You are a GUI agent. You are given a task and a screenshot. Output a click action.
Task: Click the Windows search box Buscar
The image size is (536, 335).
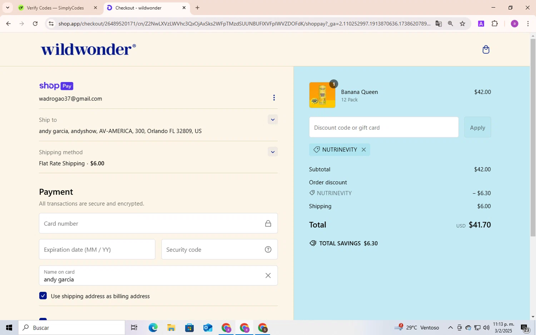pyautogui.click(x=72, y=327)
